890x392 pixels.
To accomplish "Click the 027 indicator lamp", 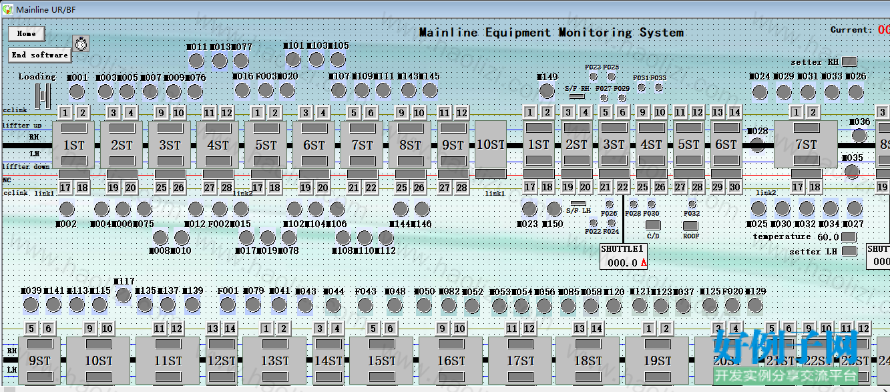I will click(x=854, y=208).
